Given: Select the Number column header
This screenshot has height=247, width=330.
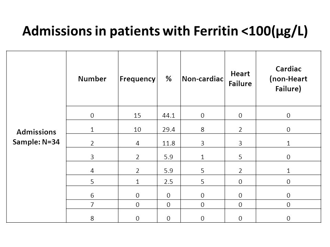Looking at the screenshot, I should [x=92, y=79].
